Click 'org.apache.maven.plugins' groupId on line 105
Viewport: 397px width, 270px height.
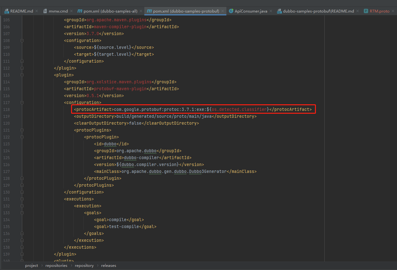[116, 20]
